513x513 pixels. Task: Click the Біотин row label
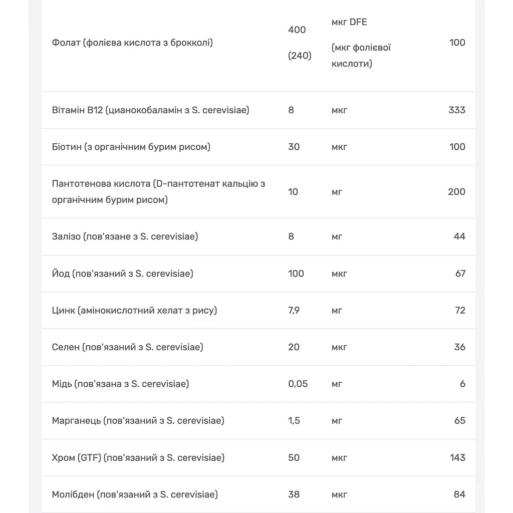131,147
